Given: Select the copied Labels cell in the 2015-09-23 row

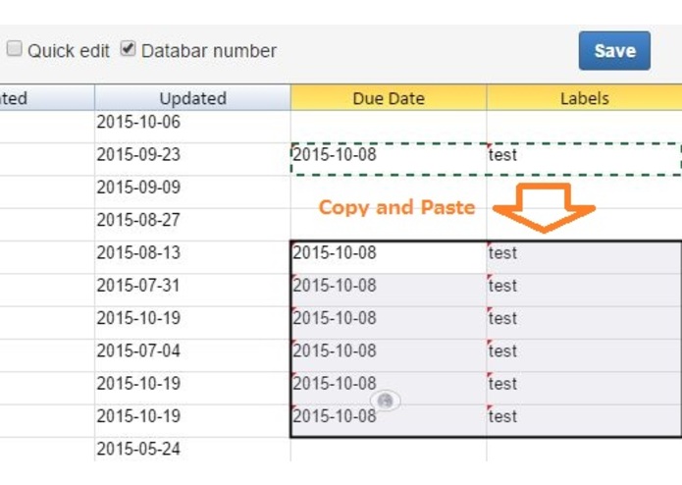Looking at the screenshot, I should coord(584,159).
